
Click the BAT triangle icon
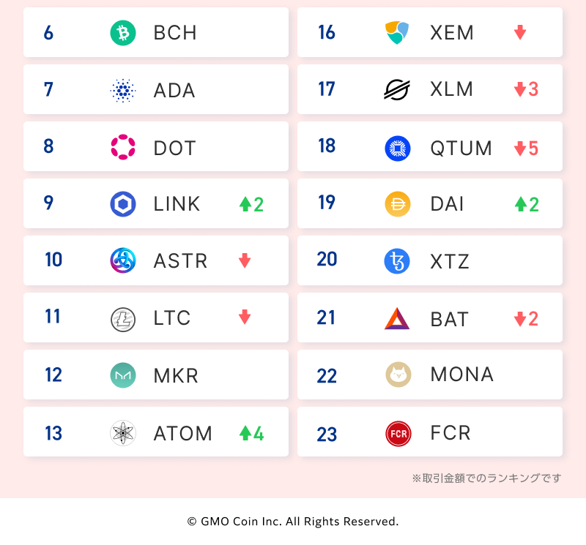point(398,318)
